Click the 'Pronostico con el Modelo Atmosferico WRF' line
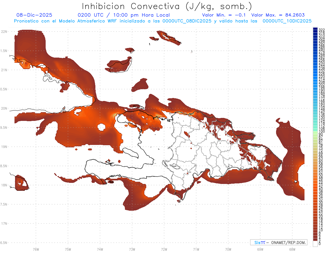328x253 pixels. (x=163, y=21)
